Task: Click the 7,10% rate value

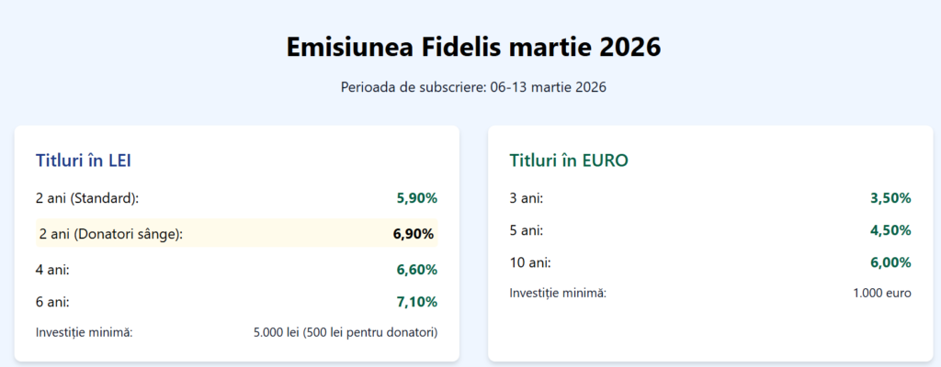Action: click(416, 302)
